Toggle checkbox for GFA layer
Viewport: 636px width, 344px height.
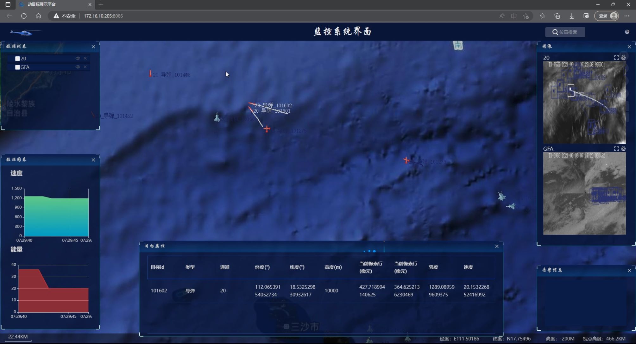point(17,67)
